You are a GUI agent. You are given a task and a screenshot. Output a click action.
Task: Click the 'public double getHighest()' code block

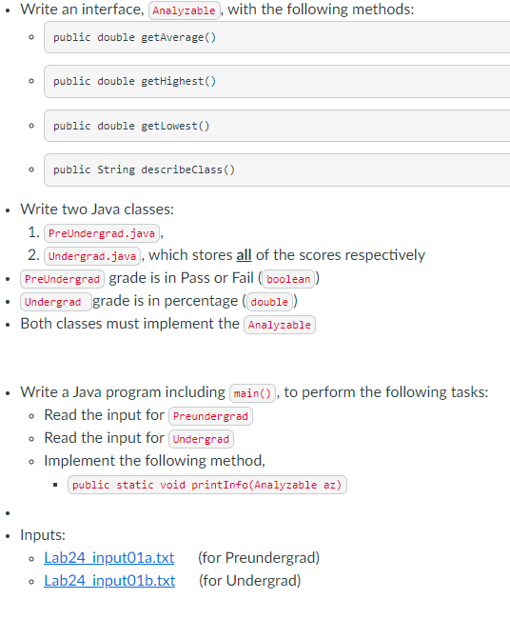(277, 81)
